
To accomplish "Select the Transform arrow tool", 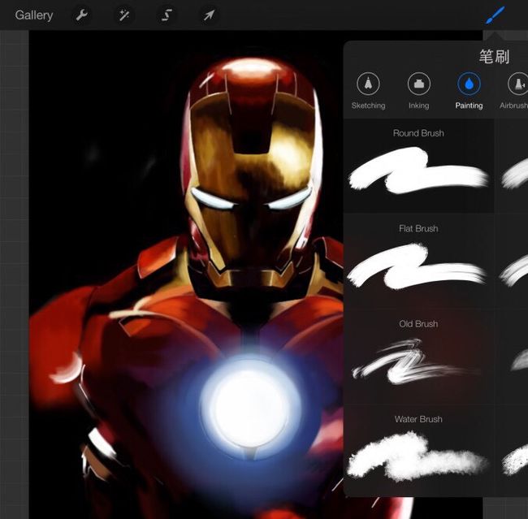I will pos(209,15).
